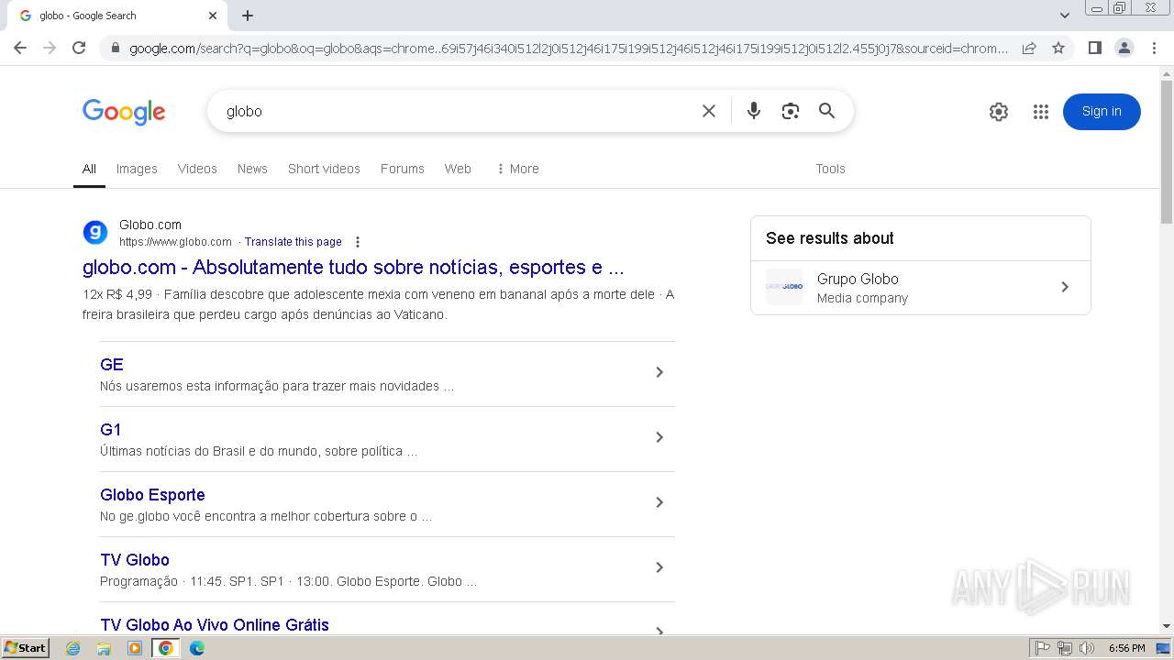The height and width of the screenshot is (660, 1174).
Task: Open Chrome three-dot menu
Action: pos(1154,48)
